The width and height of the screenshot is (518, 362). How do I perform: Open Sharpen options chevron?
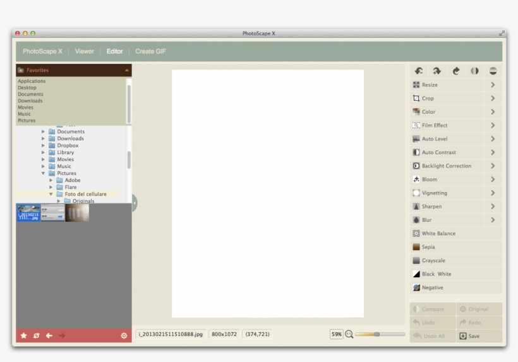(493, 207)
